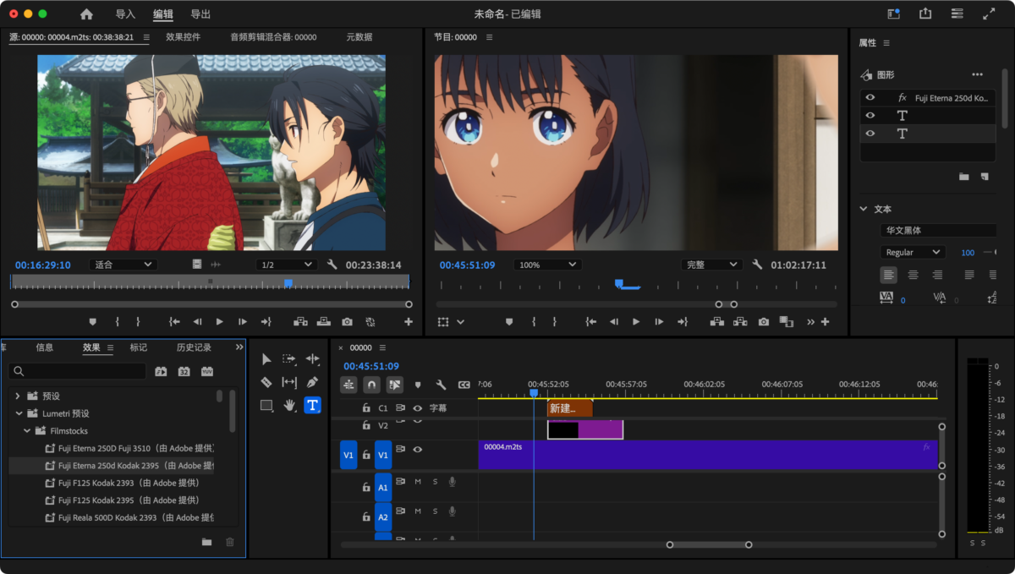Hide the Fuji Eterna 250d graphics layer
This screenshot has width=1015, height=574.
click(870, 98)
